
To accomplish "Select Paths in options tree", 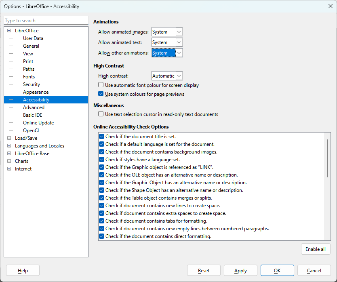I will [x=29, y=69].
